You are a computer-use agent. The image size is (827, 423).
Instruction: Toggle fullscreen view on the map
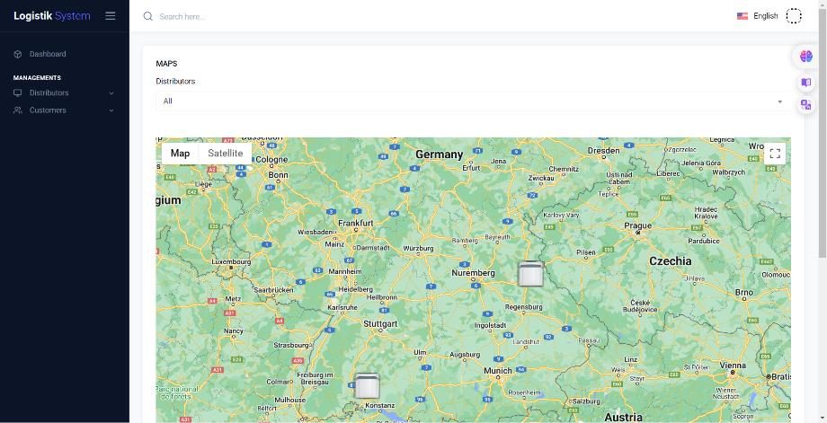coord(775,154)
